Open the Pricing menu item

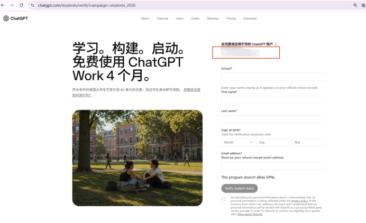pyautogui.click(x=231, y=18)
